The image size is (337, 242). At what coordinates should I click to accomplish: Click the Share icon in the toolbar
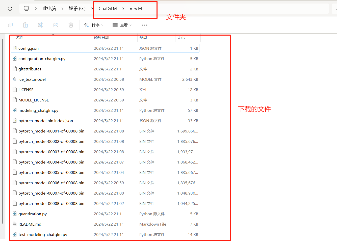point(56,25)
